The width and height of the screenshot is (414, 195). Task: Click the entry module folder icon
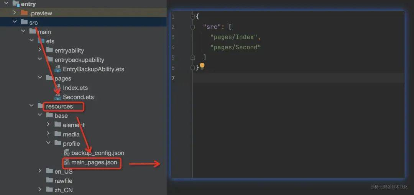pyautogui.click(x=16, y=4)
